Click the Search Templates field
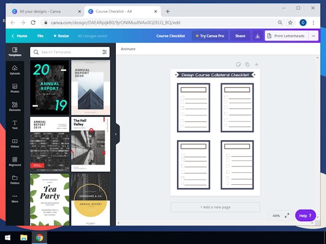326x244 pixels. tap(70, 52)
